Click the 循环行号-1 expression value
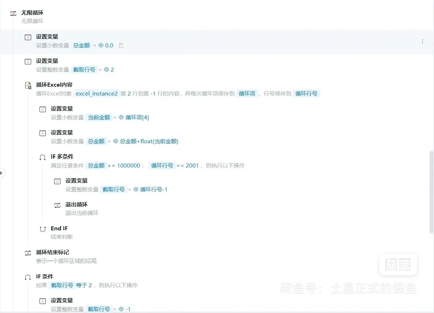Image resolution: width=434 pixels, height=313 pixels. coord(154,189)
